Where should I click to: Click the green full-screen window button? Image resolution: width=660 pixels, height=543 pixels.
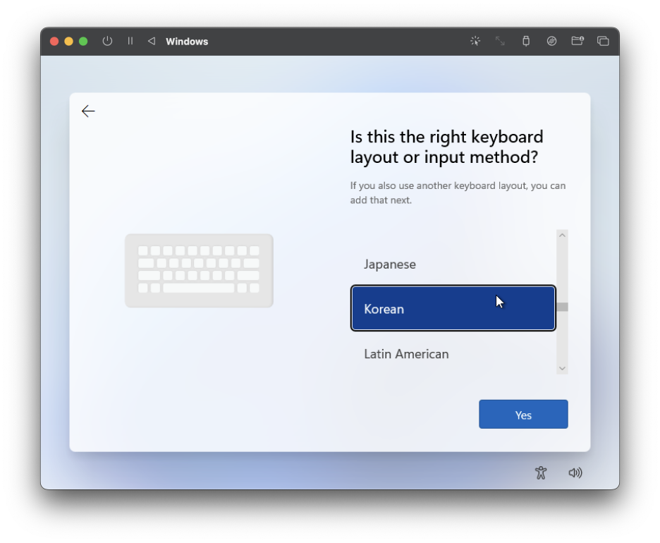[x=83, y=41]
